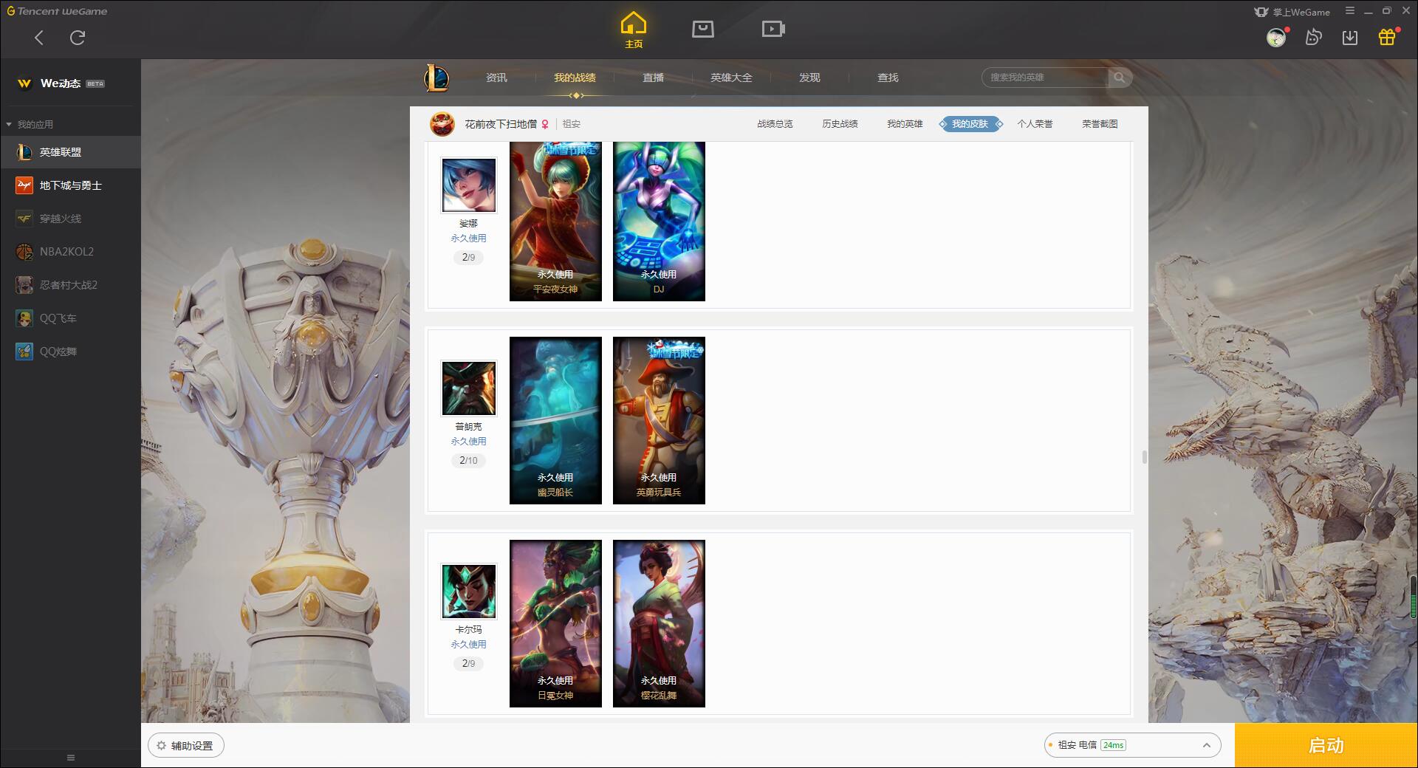Switch to 个人荣誉 sub-tab
Viewport: 1418px width, 768px height.
coord(1035,124)
